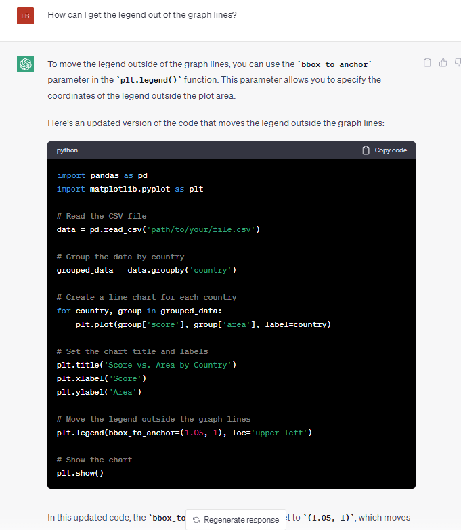The height and width of the screenshot is (530, 461).
Task: Click the 'import pandas as pd' line
Action: (102, 175)
